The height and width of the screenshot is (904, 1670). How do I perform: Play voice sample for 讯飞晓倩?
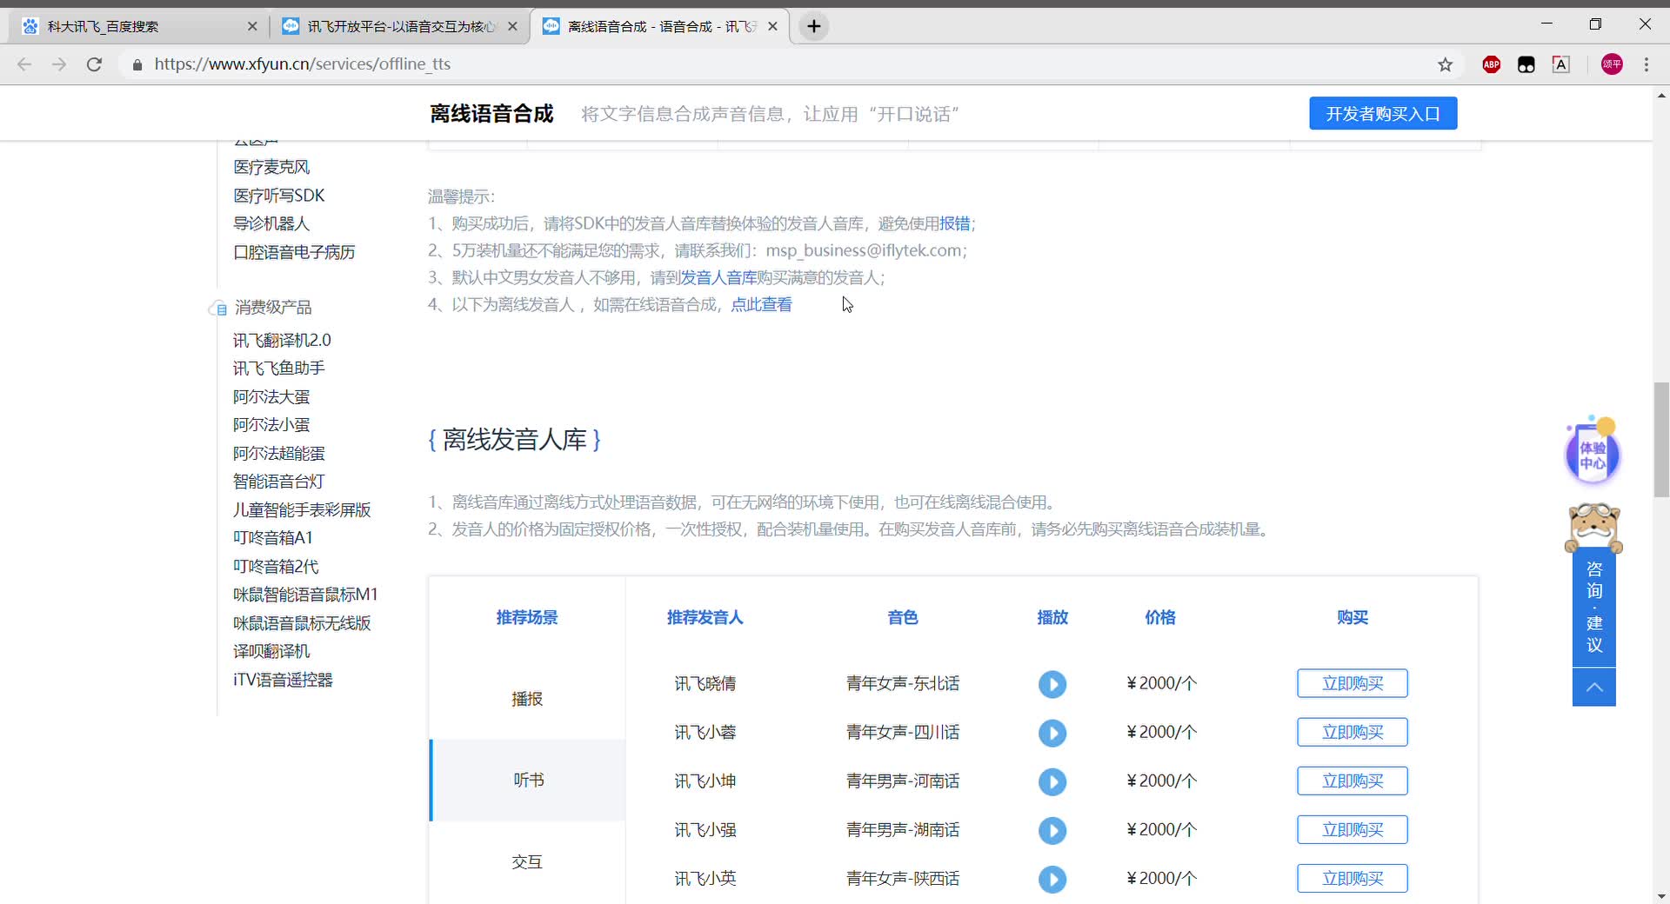click(1052, 684)
